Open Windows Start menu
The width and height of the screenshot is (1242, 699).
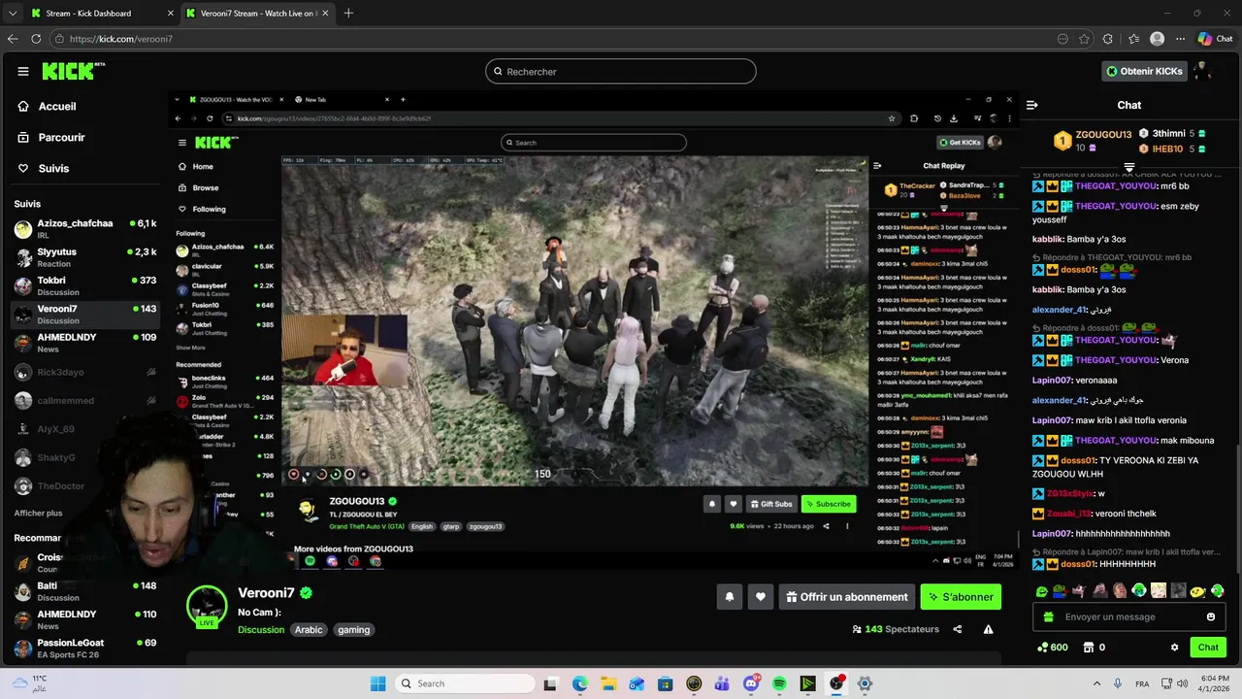(378, 683)
